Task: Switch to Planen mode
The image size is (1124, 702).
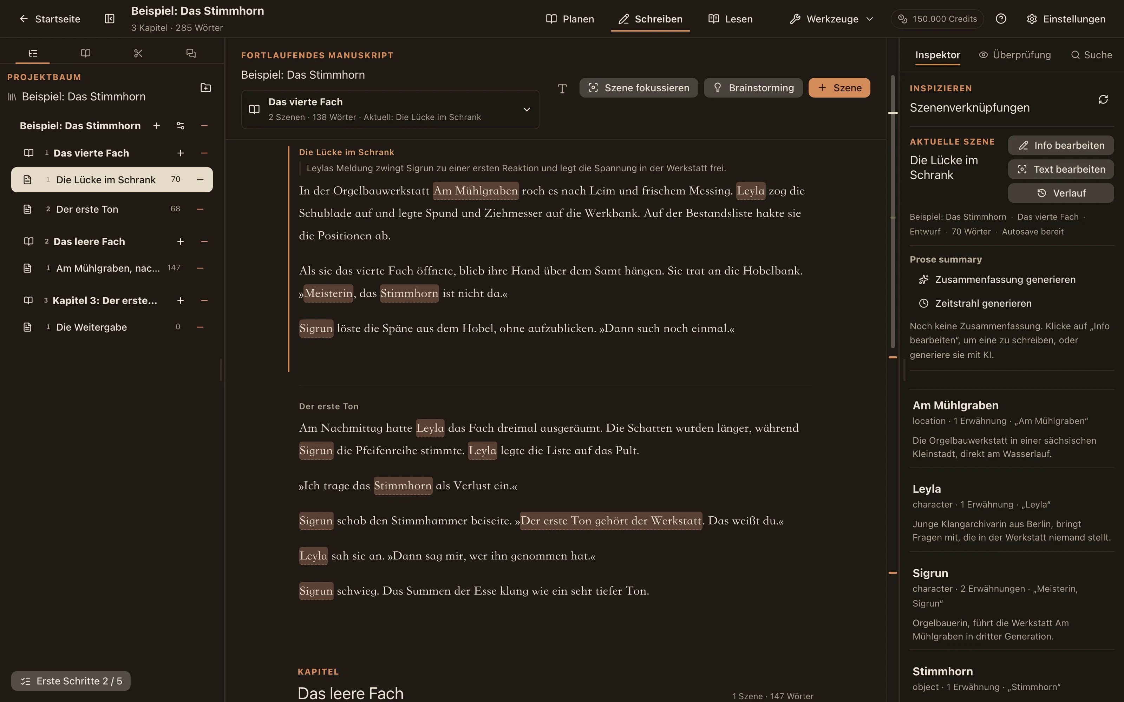Action: (570, 19)
